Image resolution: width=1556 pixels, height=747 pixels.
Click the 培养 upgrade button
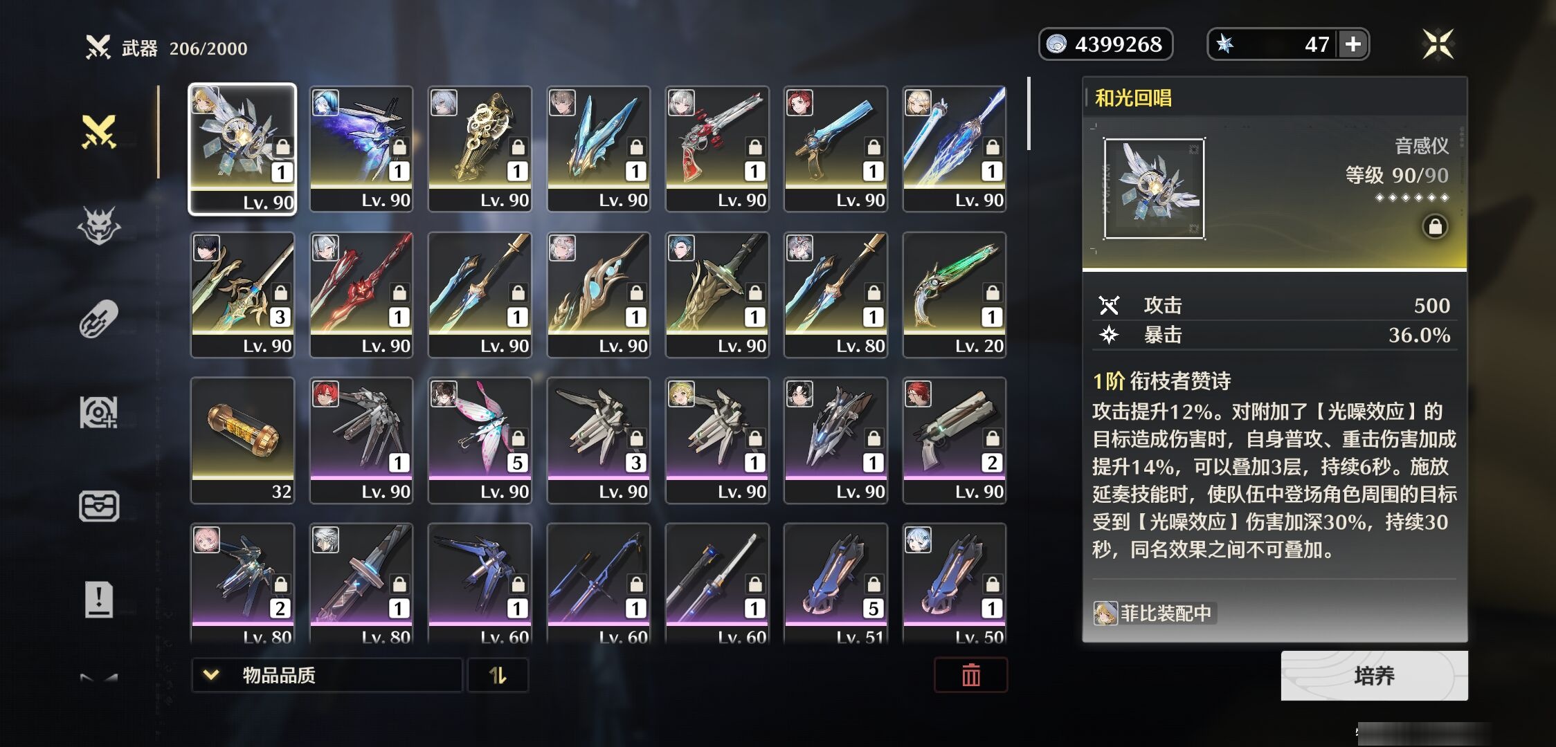(x=1374, y=676)
